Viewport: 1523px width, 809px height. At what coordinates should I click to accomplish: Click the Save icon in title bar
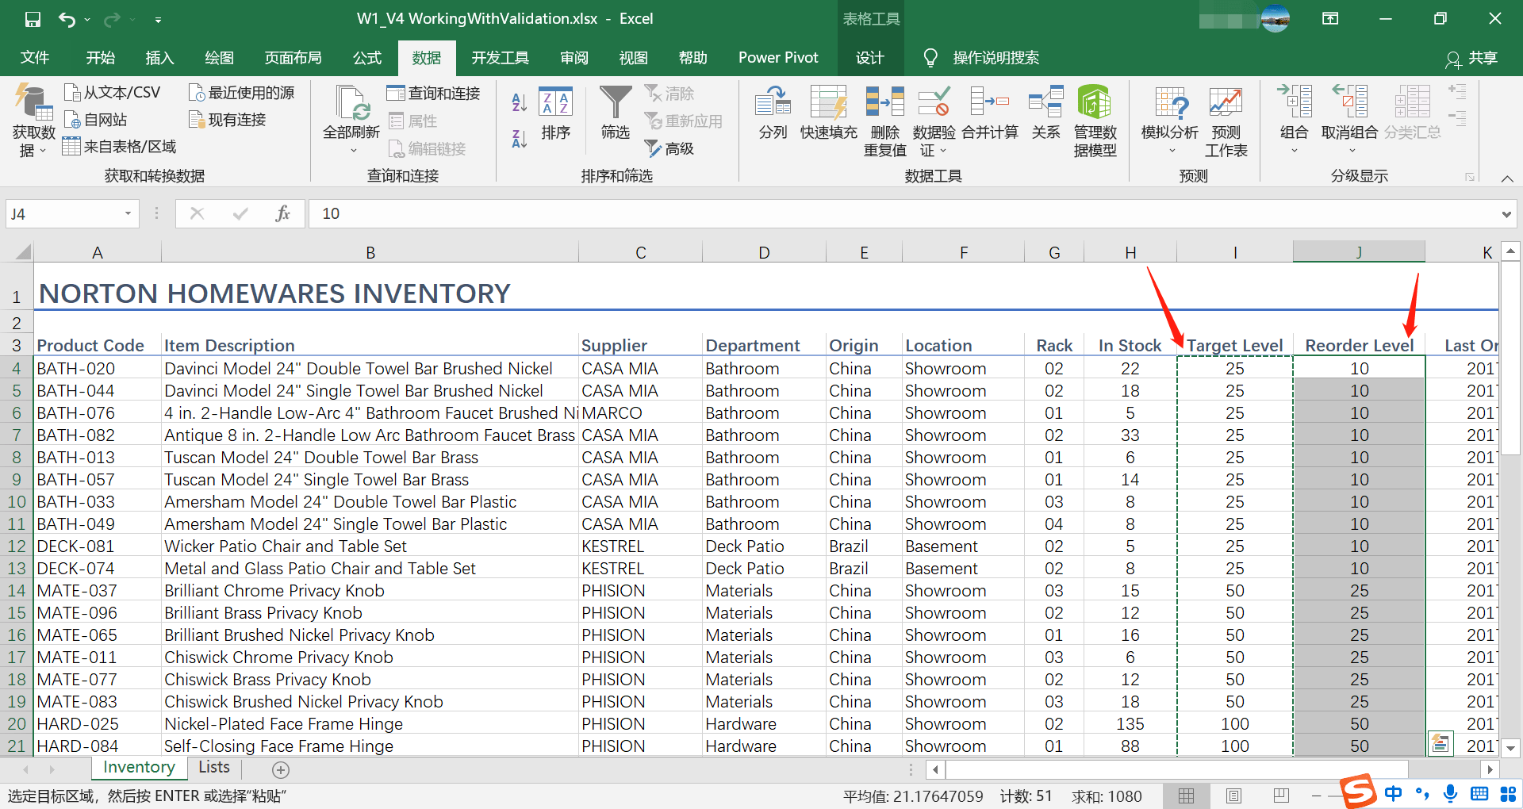(33, 19)
